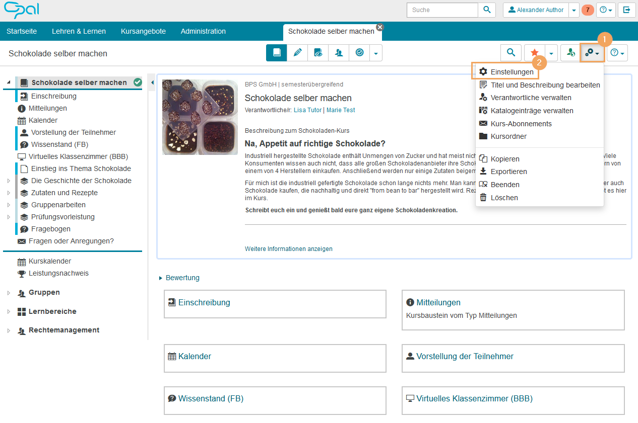Open Fragebogen in the course tree
Screen dimensions: 638x423
(51, 229)
